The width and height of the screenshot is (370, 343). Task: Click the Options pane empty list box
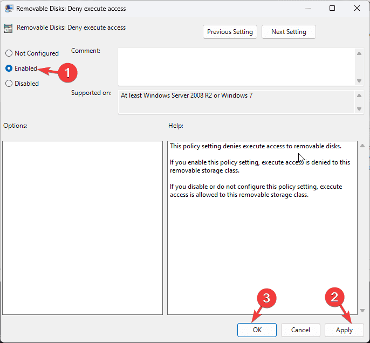(83, 228)
